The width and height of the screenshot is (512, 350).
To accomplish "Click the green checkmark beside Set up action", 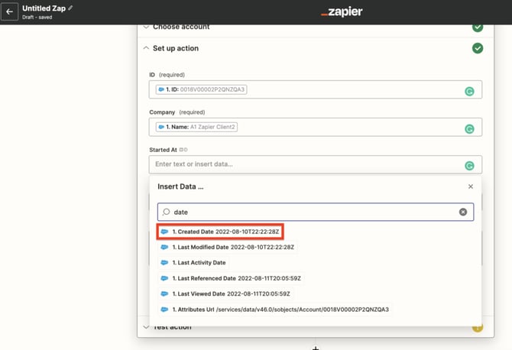I will [478, 48].
